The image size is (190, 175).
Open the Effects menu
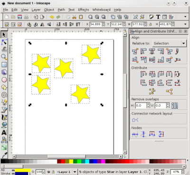point(84,10)
